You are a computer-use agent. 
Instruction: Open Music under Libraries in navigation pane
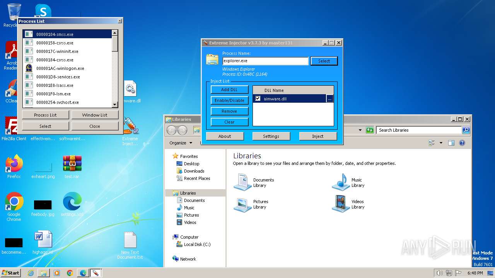tap(185, 208)
